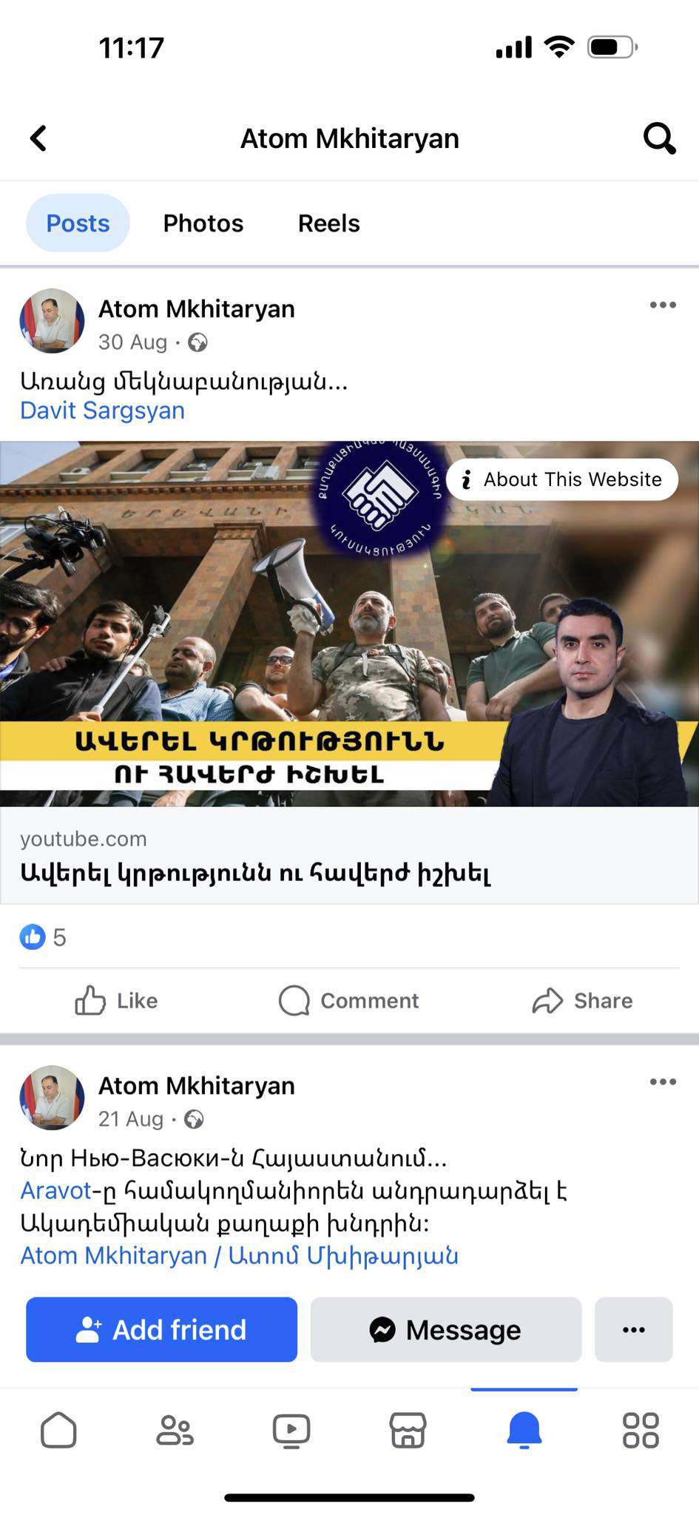This screenshot has width=699, height=1515.
Task: Tap the back arrow icon
Action: point(38,138)
